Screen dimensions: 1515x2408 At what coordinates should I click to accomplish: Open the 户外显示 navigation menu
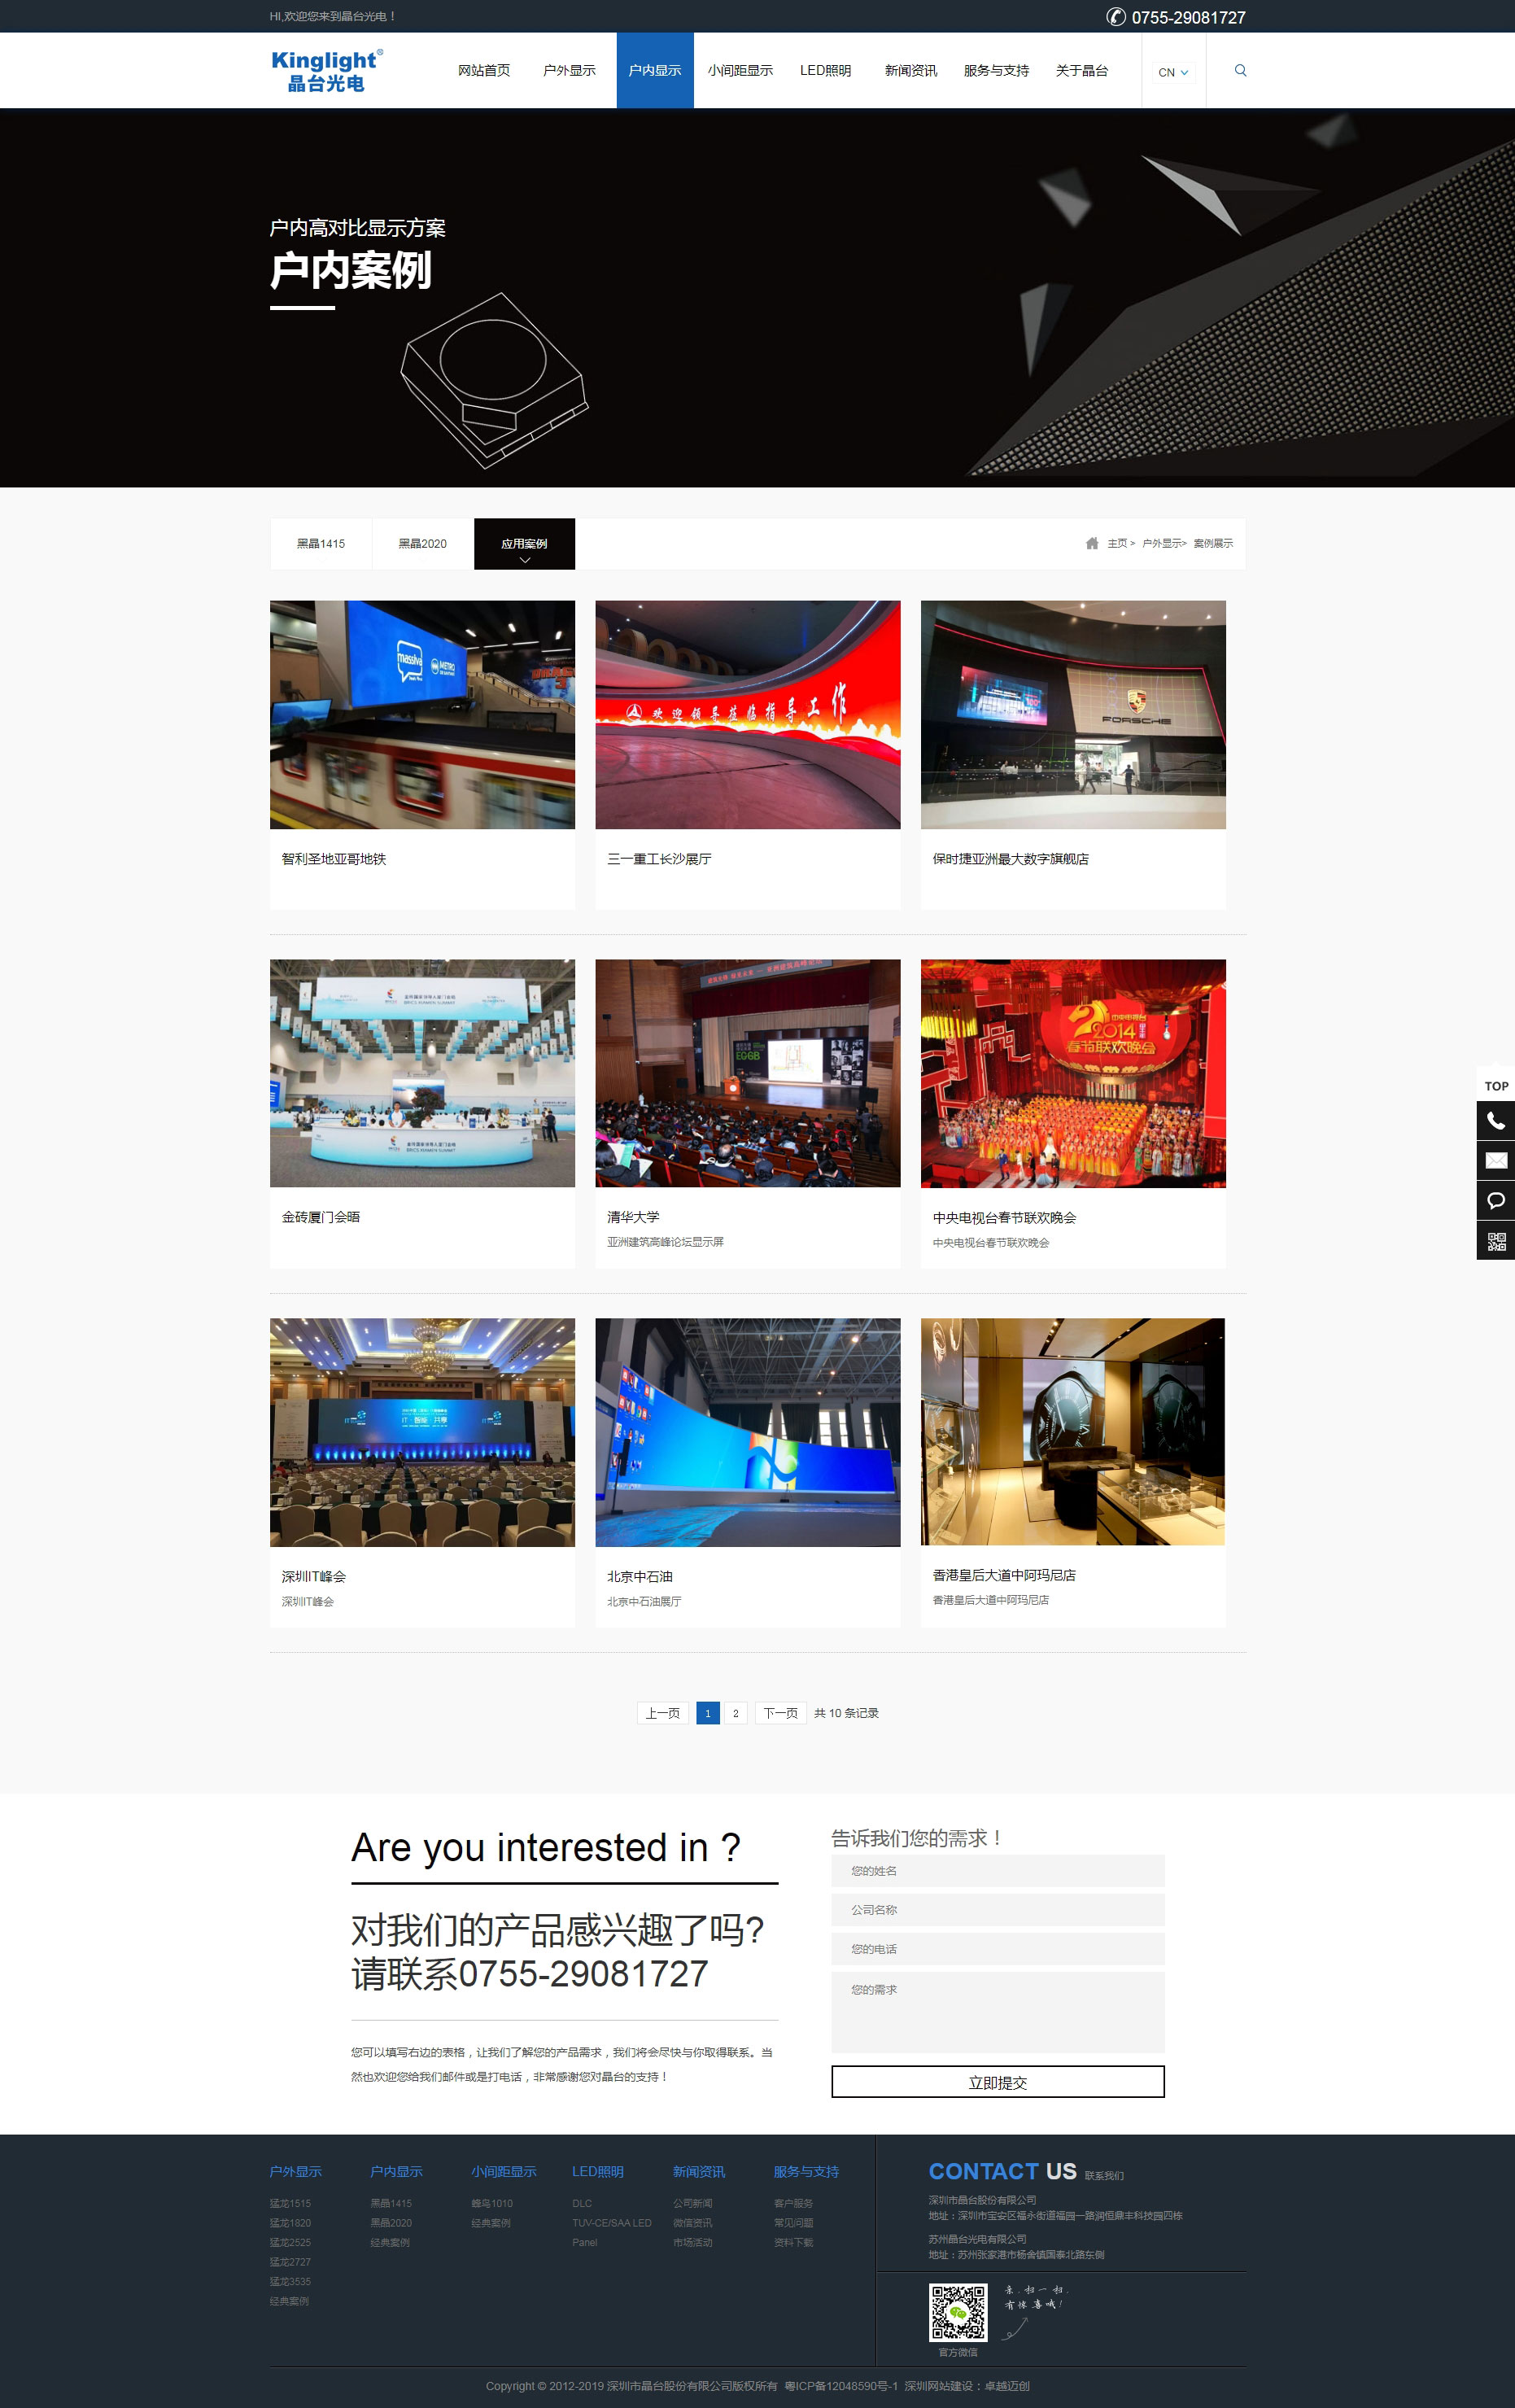[569, 71]
